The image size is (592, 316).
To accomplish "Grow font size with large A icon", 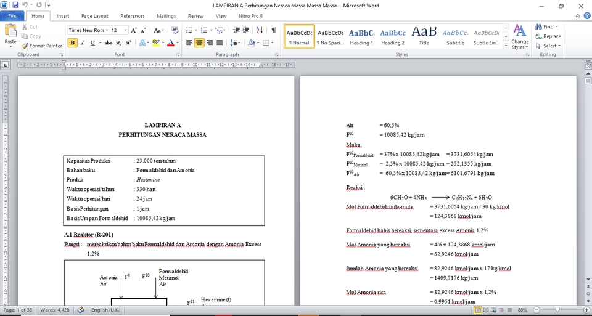I will [134, 31].
